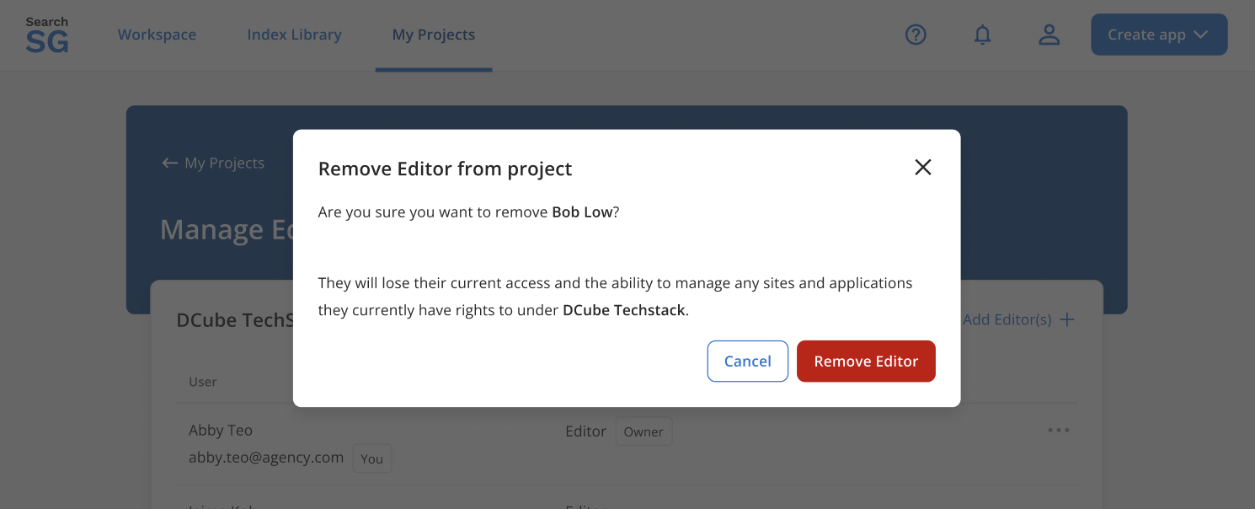
Task: Go to the Index Library tab
Action: pos(294,35)
